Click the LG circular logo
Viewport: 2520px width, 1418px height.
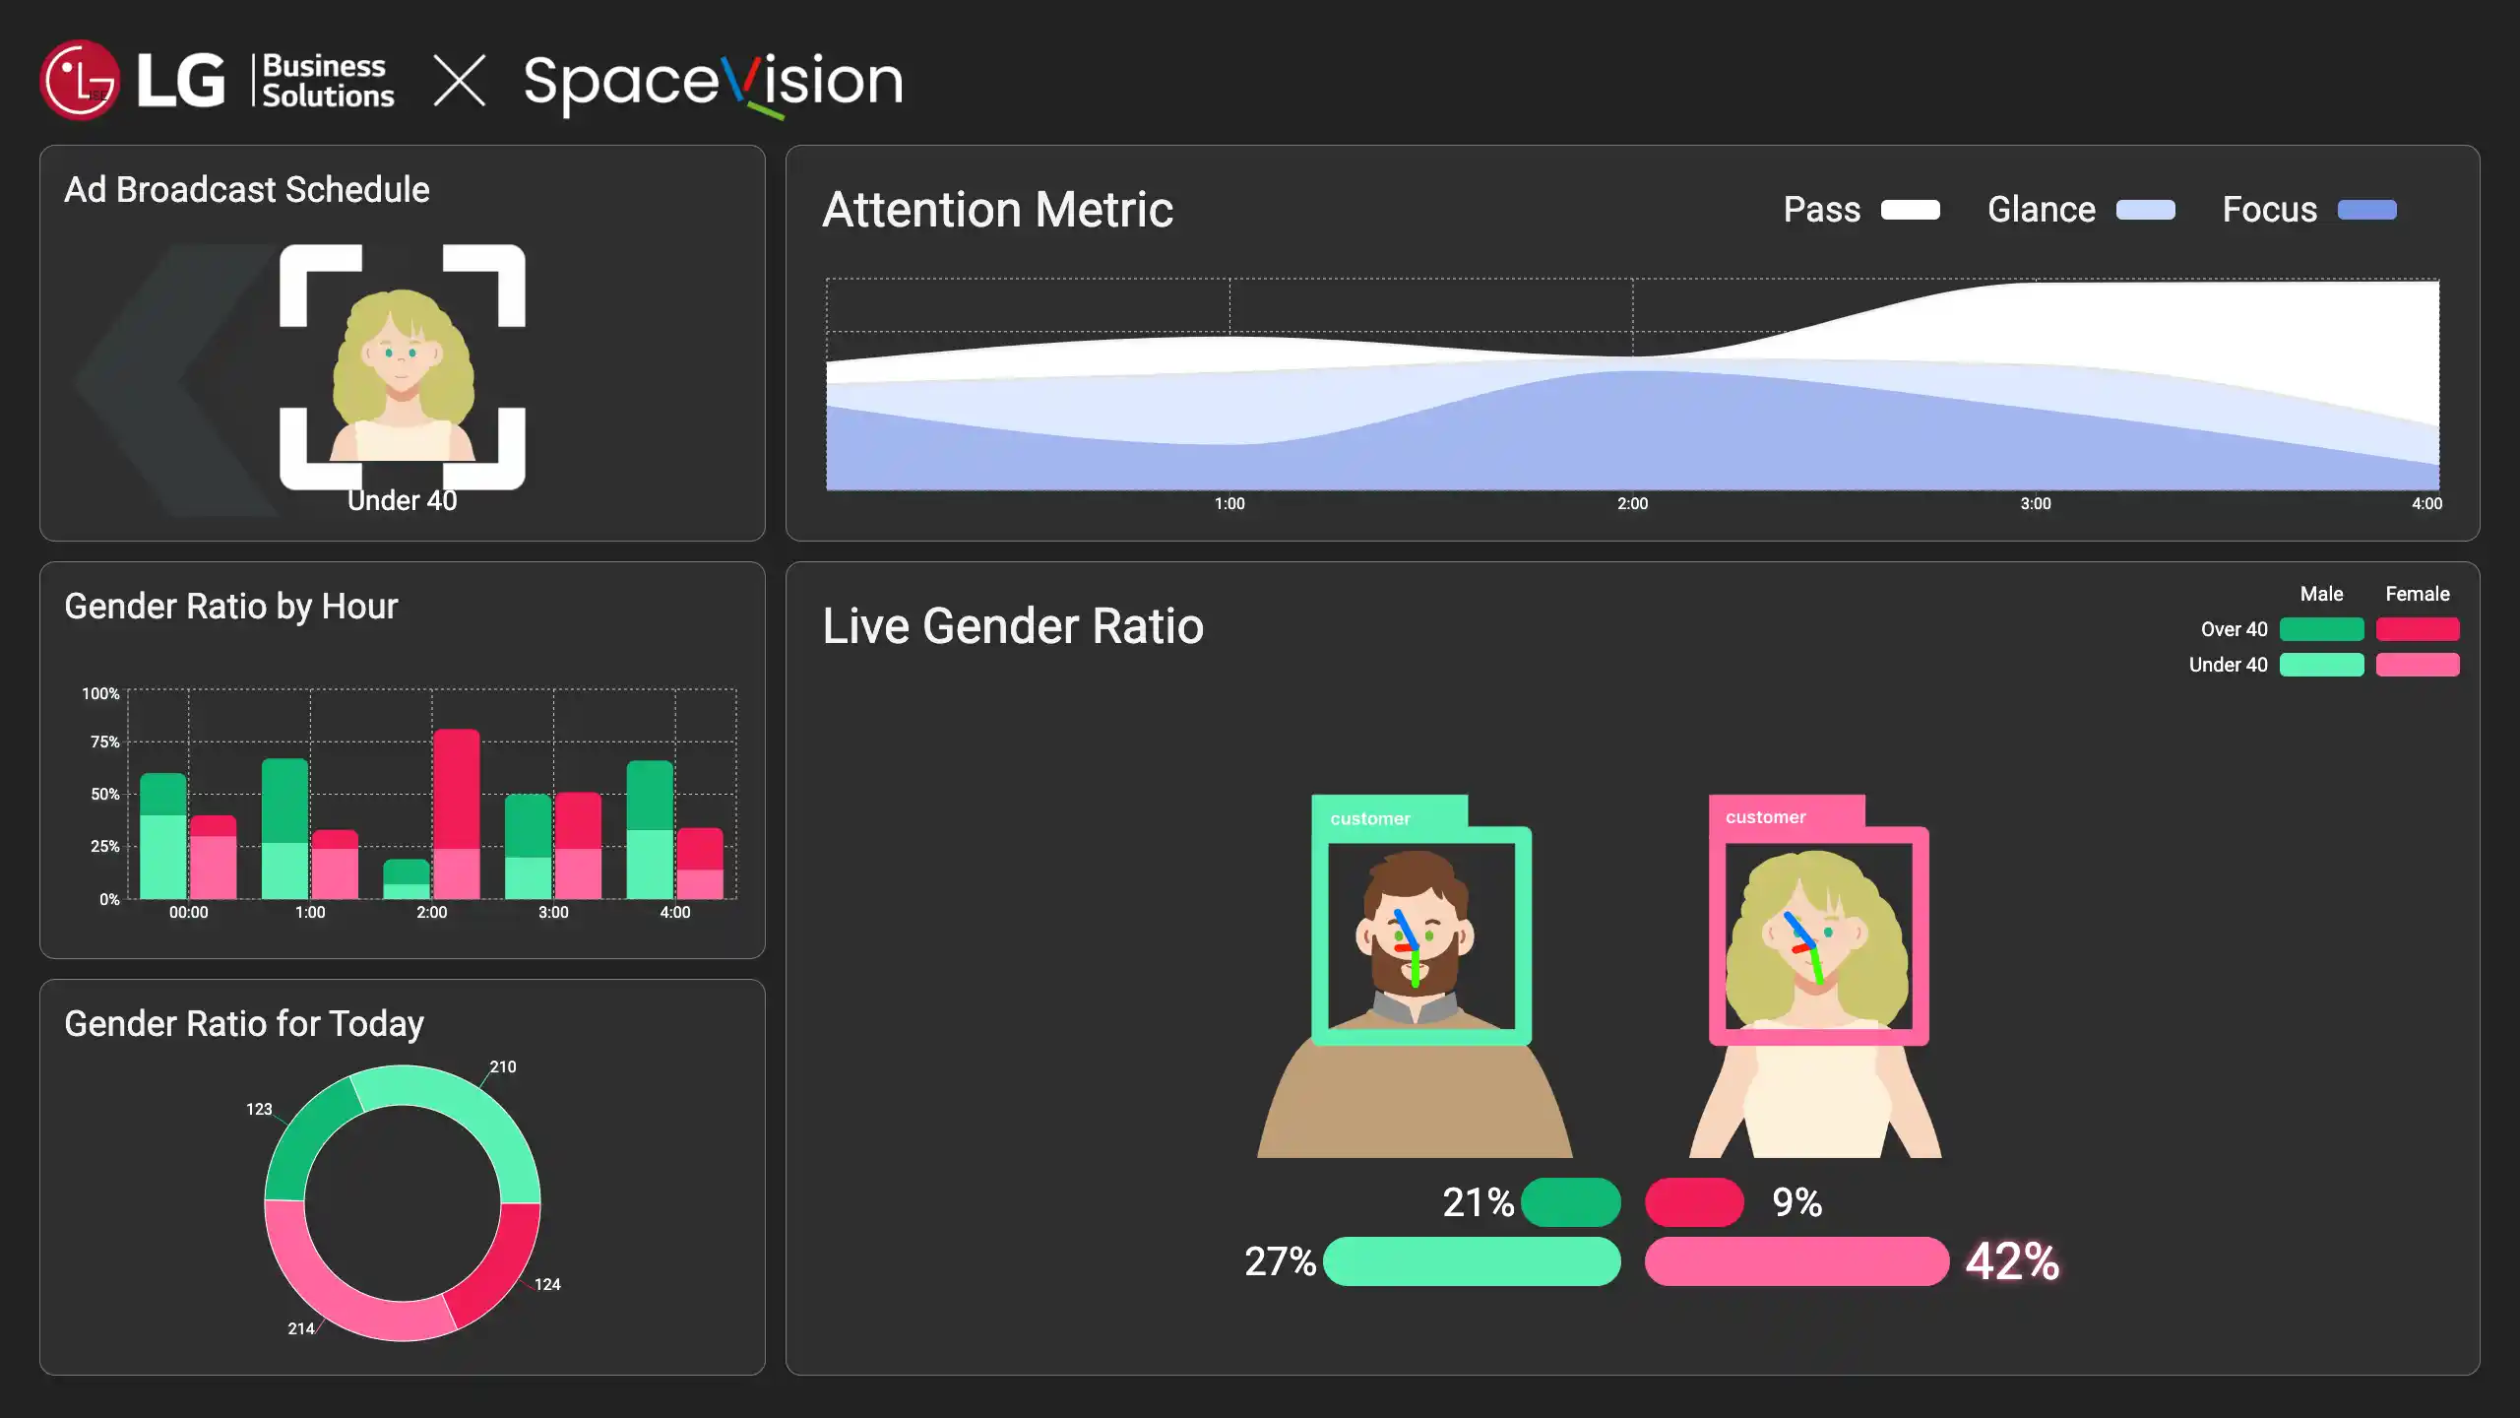tap(80, 80)
